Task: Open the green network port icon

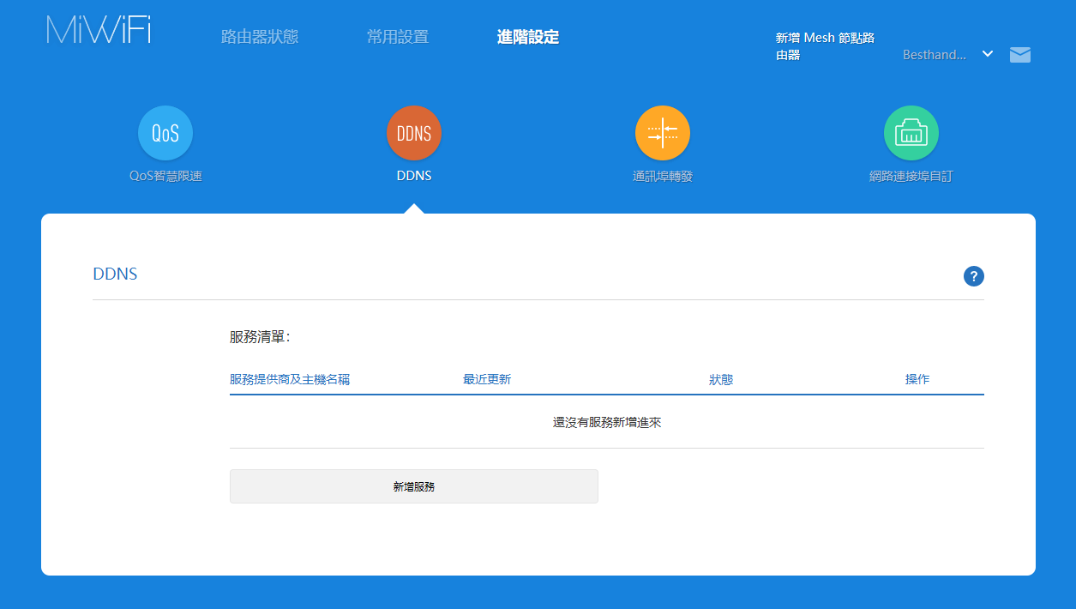Action: pyautogui.click(x=911, y=133)
